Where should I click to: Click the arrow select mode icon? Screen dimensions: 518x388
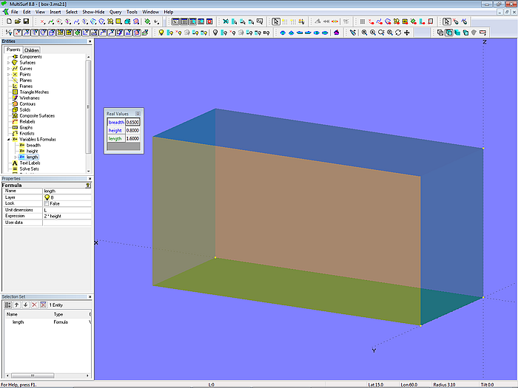coord(276,21)
